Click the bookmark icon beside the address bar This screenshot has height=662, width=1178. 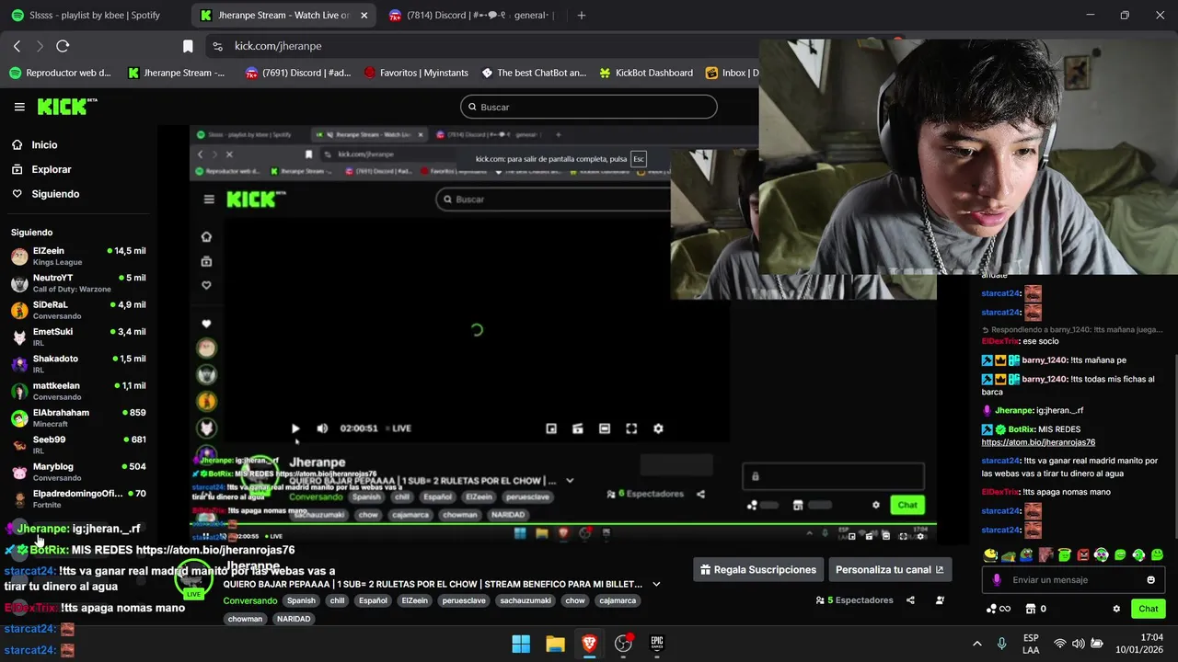click(188, 46)
